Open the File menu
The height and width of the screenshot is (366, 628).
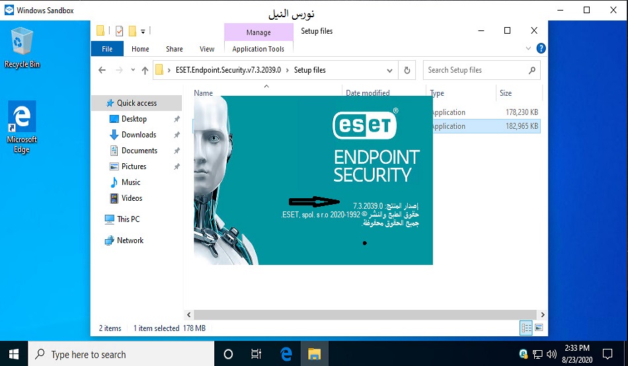107,49
